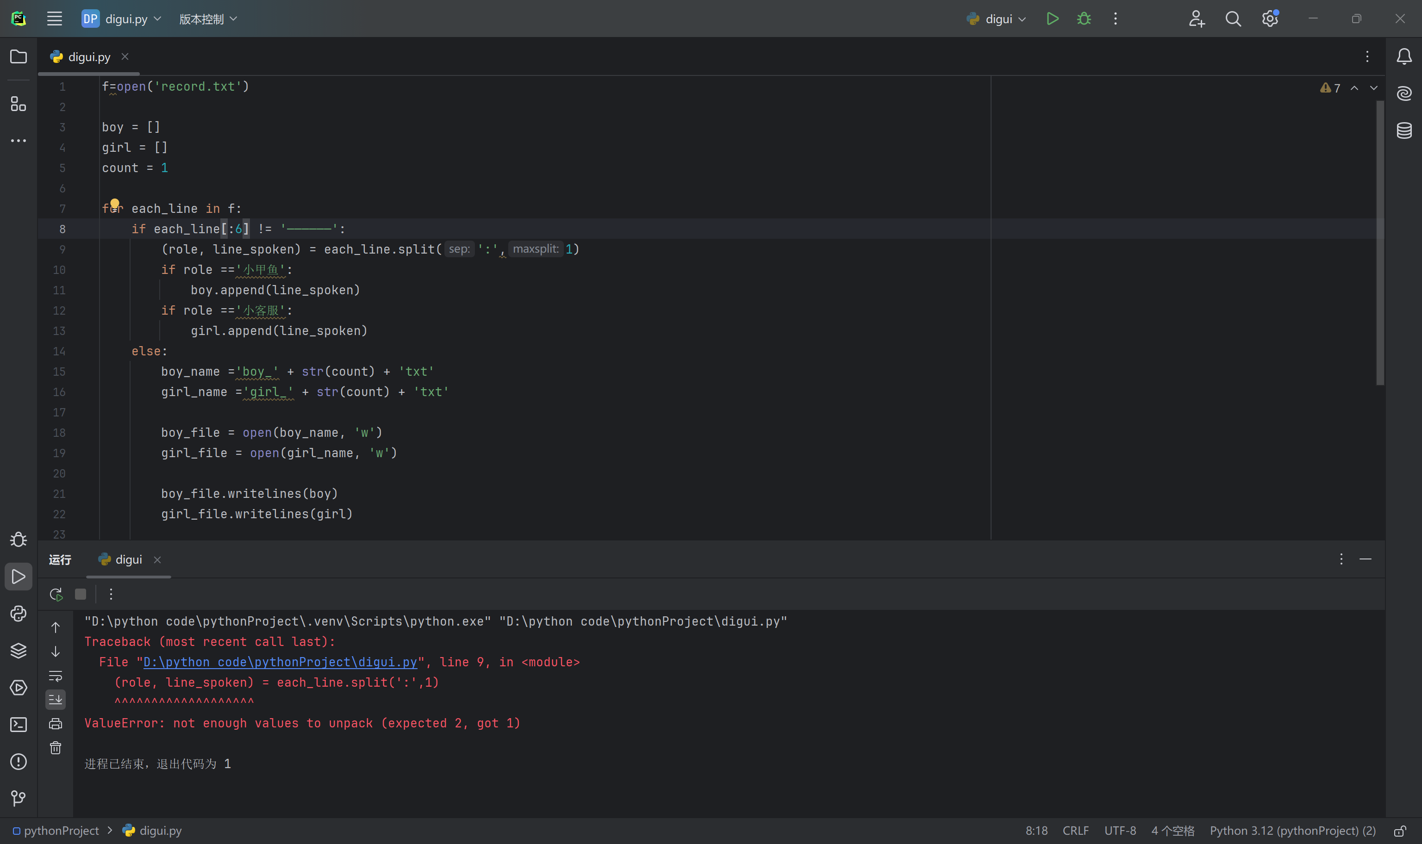Open Terminal tool window
The image size is (1422, 844).
[x=18, y=725]
